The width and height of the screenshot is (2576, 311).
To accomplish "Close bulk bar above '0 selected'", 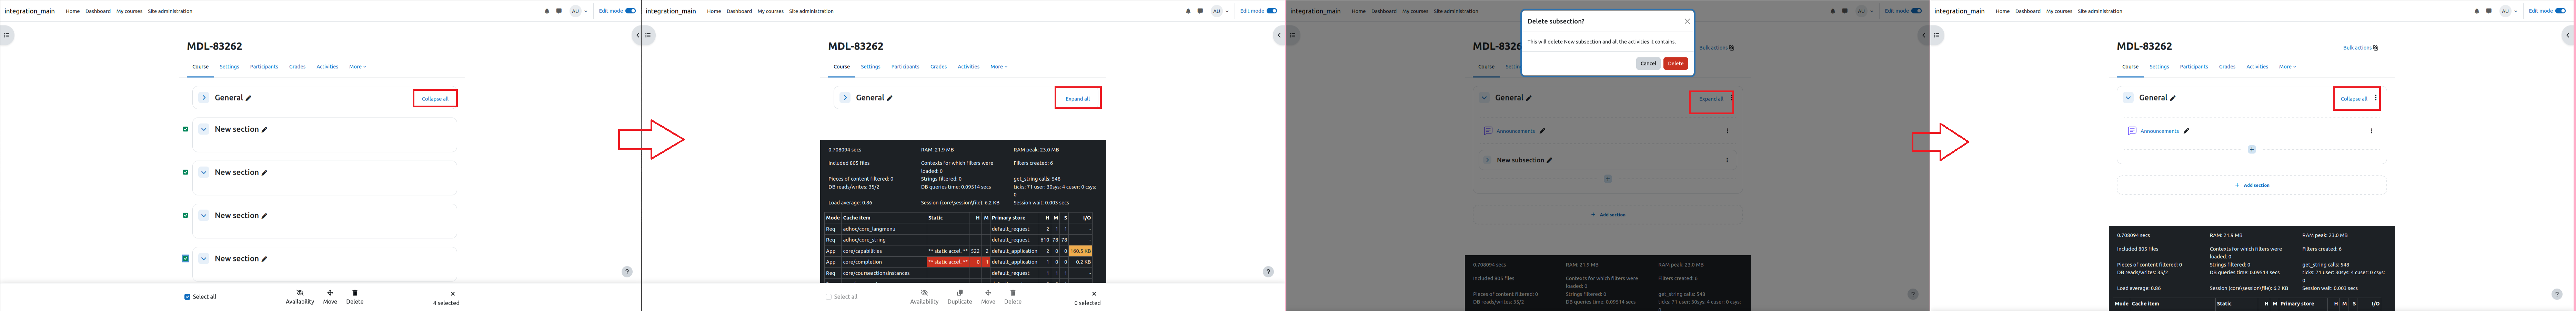I will point(1094,294).
